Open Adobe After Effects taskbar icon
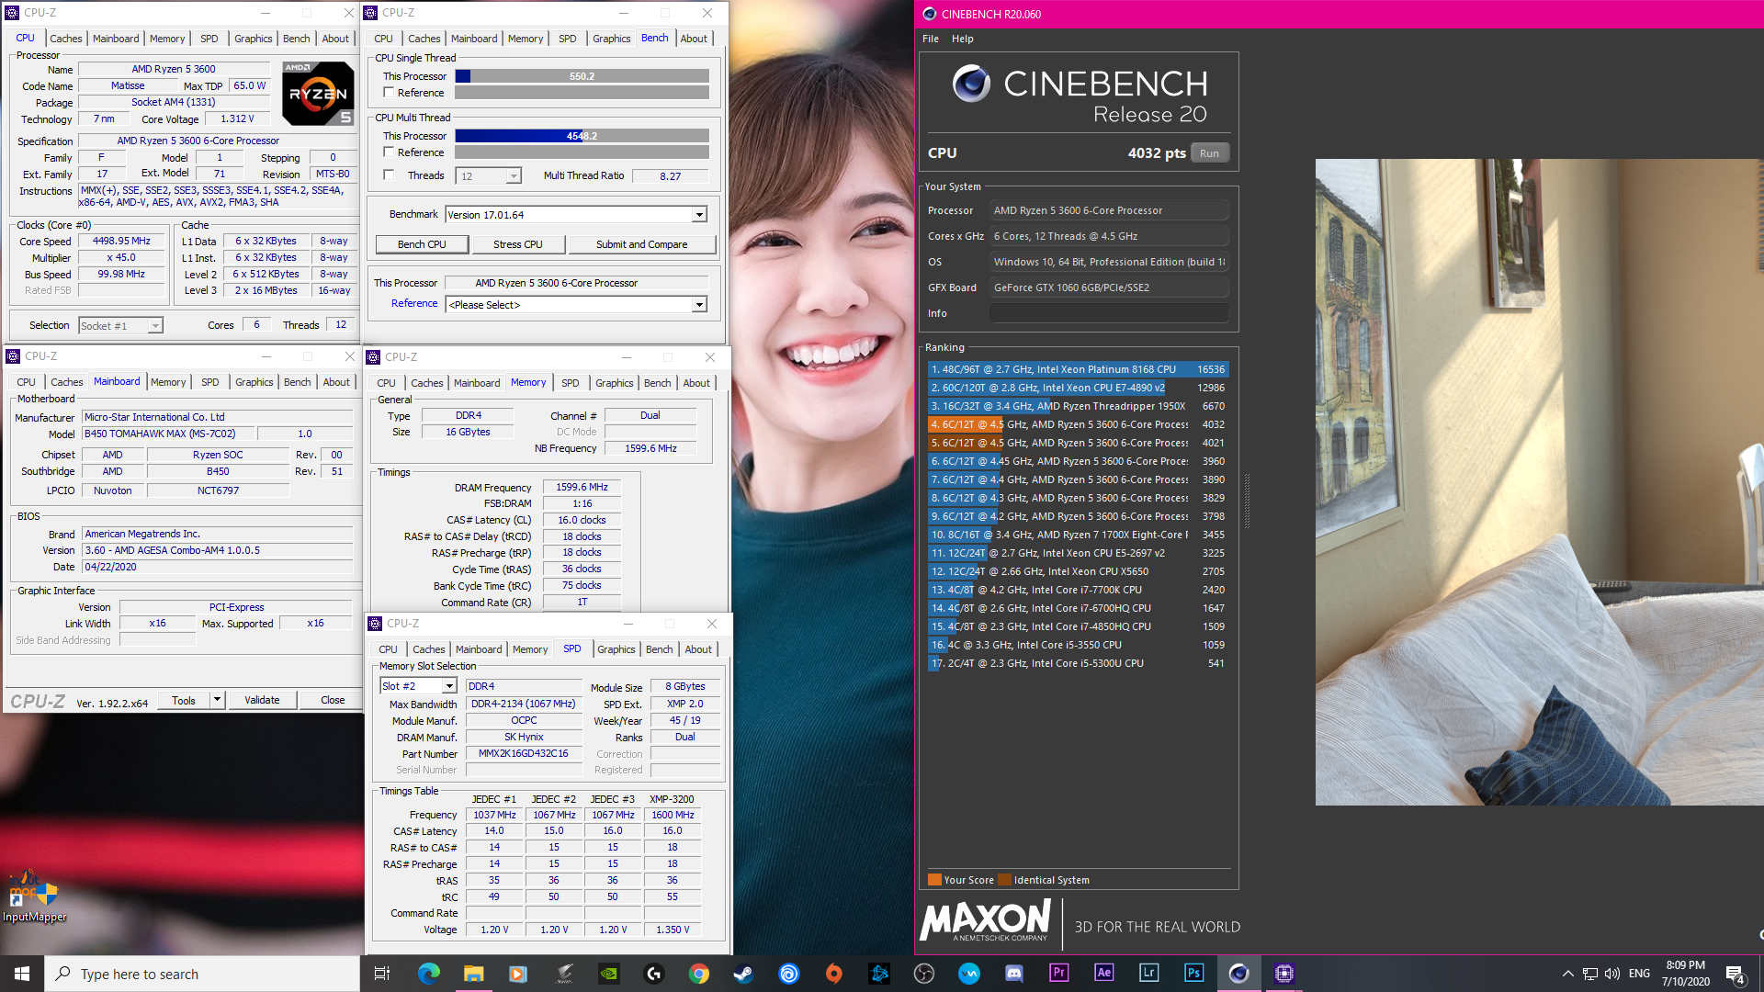Viewport: 1764px width, 992px height. point(1104,974)
